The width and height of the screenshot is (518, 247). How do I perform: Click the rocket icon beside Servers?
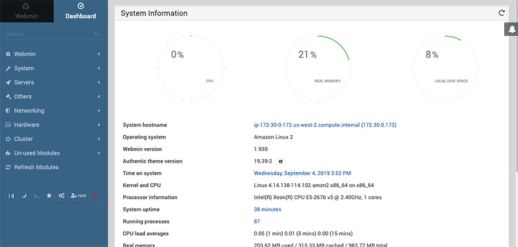pos(8,83)
